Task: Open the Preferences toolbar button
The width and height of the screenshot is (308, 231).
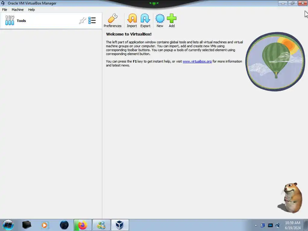Action: [x=112, y=21]
